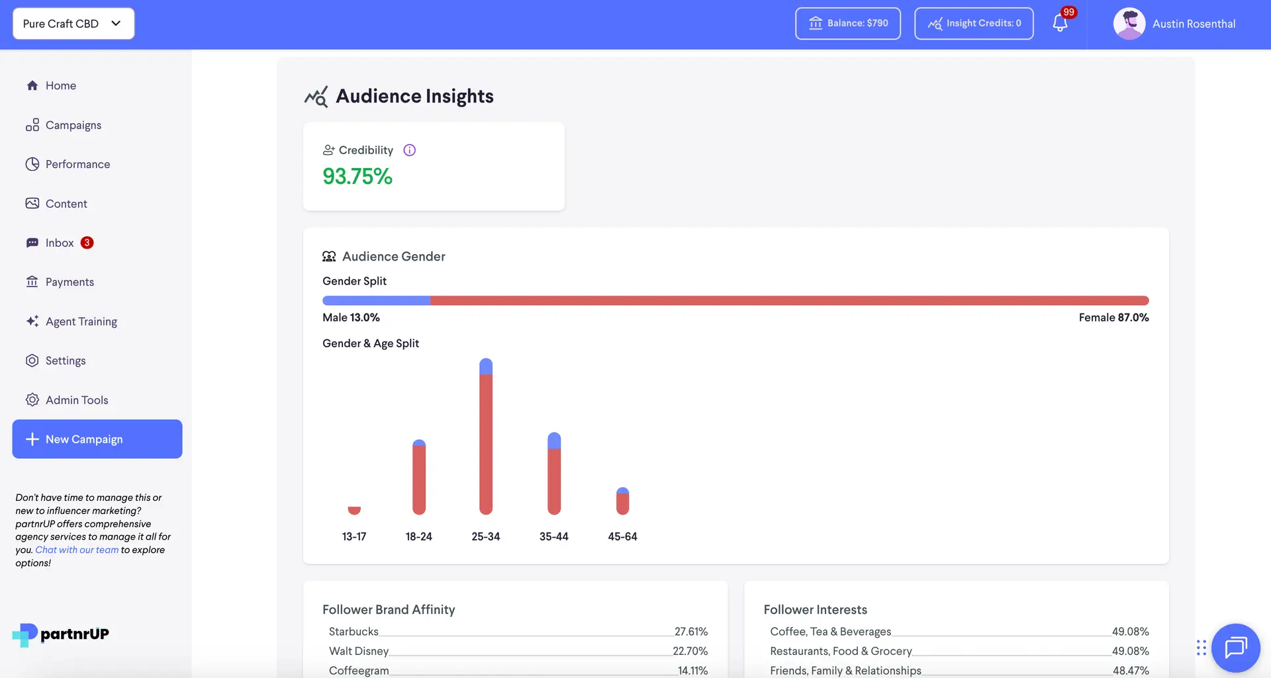Select the Campaigns icon in sidebar
Image resolution: width=1271 pixels, height=678 pixels.
pos(32,125)
